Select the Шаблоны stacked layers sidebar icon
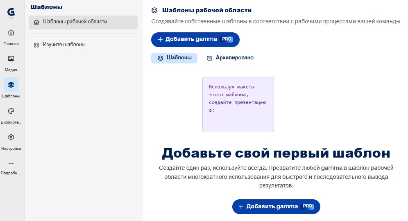The width and height of the screenshot is (408, 221). click(x=11, y=85)
